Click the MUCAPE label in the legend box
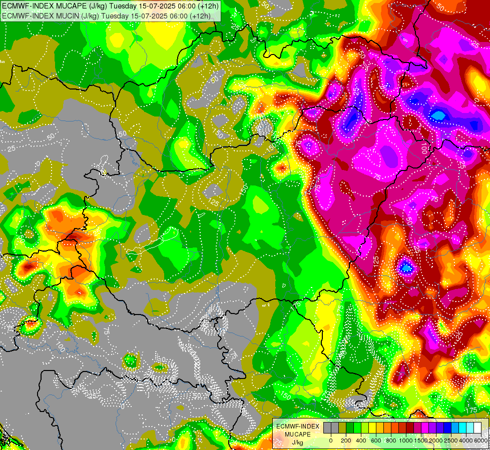490x450 pixels. click(298, 434)
